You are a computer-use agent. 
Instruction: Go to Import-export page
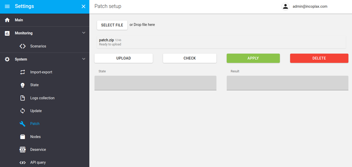point(45,72)
